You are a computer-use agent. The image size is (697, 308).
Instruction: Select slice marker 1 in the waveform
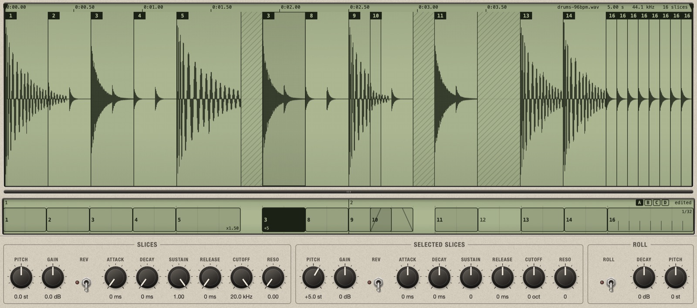tap(11, 16)
